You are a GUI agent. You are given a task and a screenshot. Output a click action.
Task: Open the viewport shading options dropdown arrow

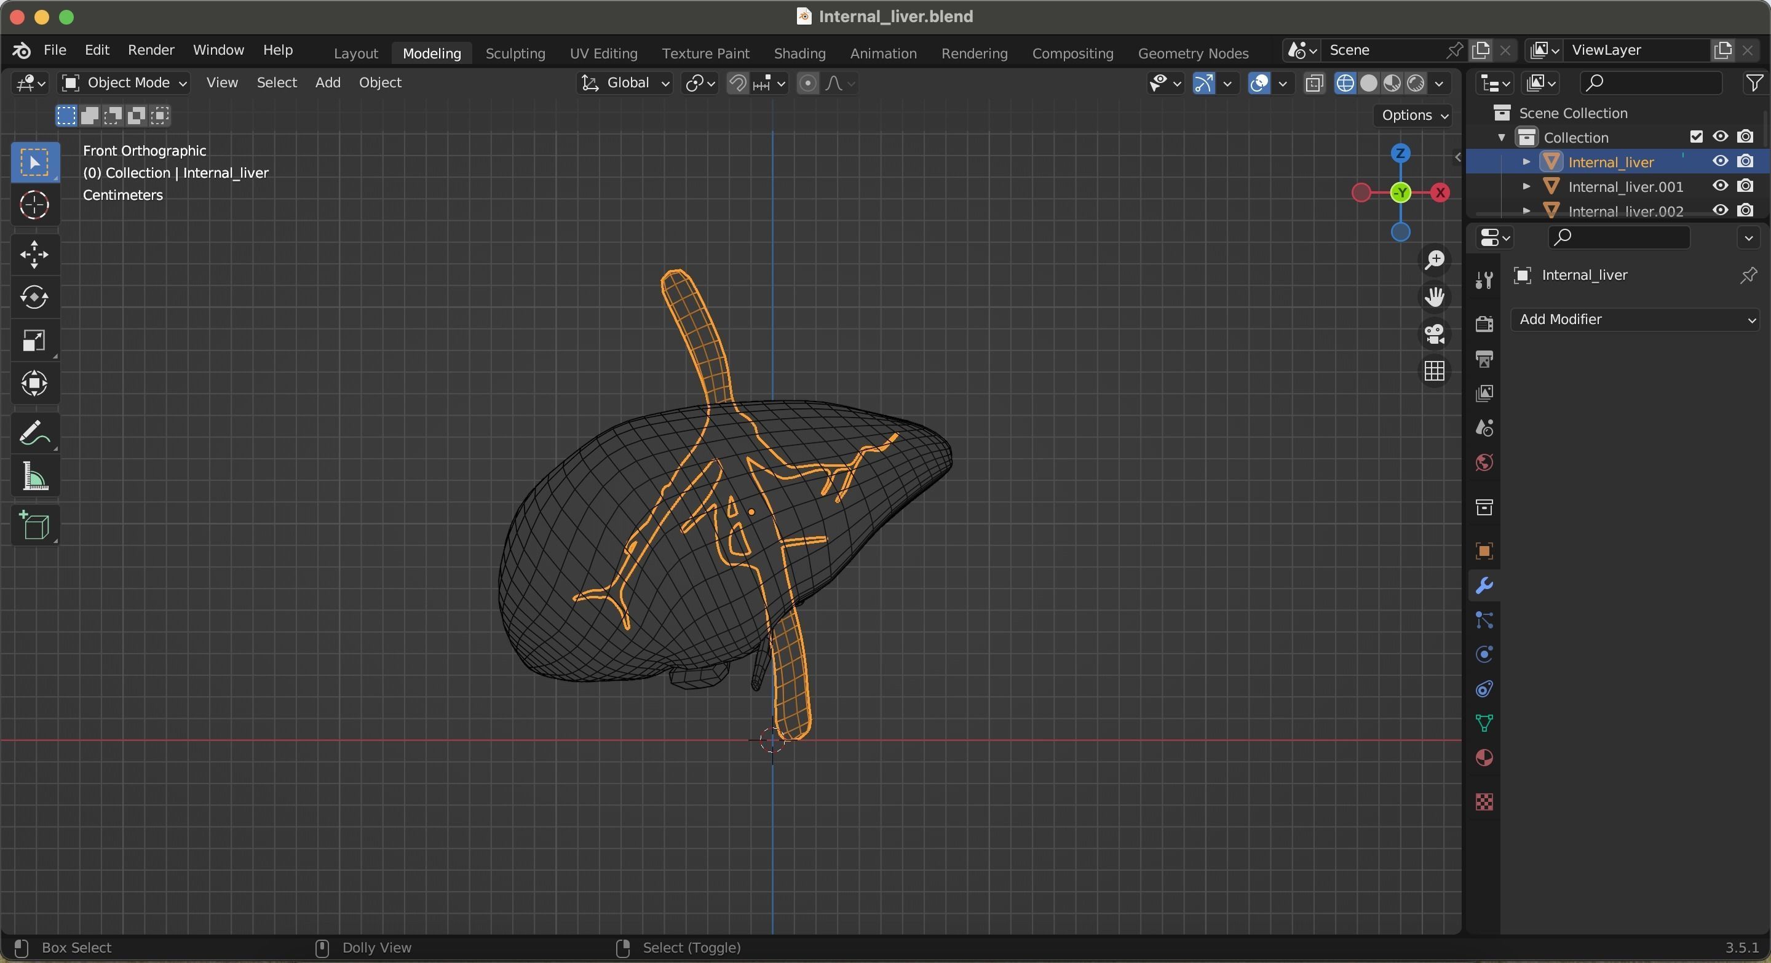coord(1440,83)
